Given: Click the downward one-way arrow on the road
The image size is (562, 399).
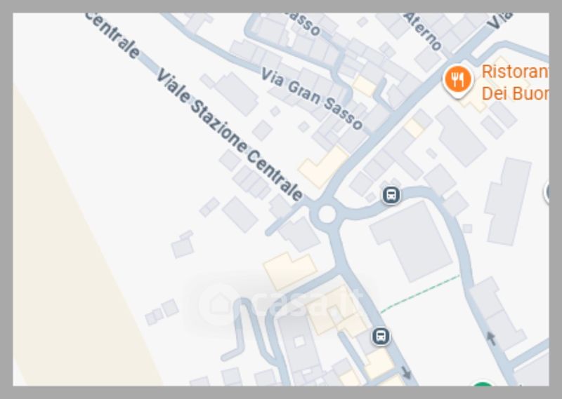Looking at the screenshot, I should pos(406,372).
